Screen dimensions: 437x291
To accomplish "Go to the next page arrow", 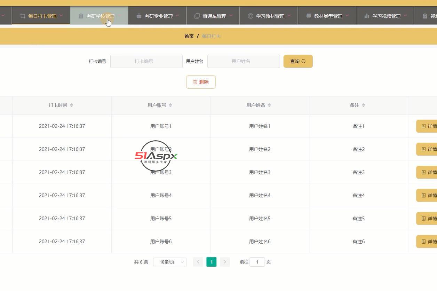I will [x=225, y=262].
